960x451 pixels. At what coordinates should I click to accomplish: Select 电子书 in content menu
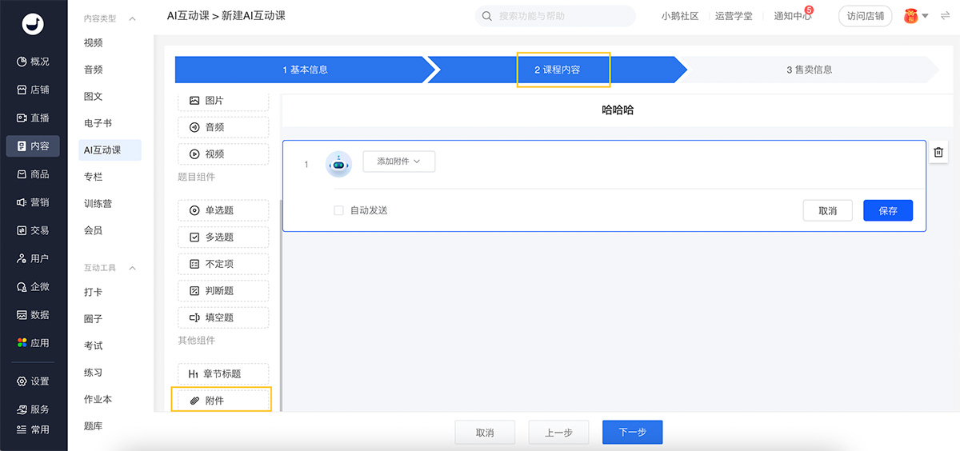(98, 123)
